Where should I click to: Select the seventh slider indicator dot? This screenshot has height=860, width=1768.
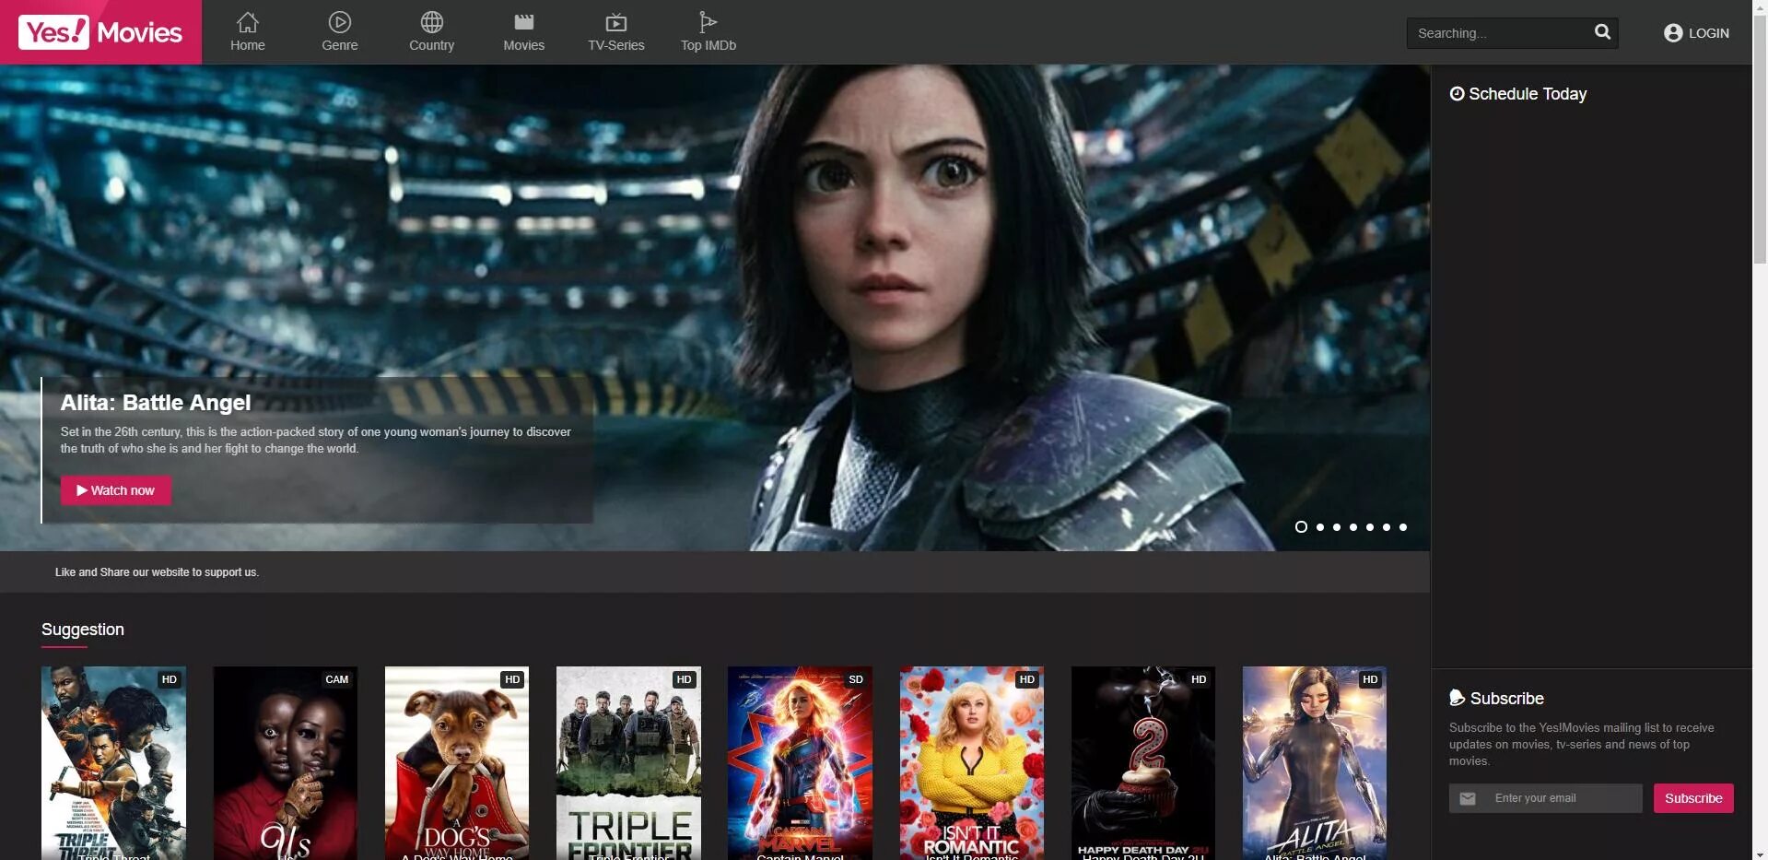1403,527
